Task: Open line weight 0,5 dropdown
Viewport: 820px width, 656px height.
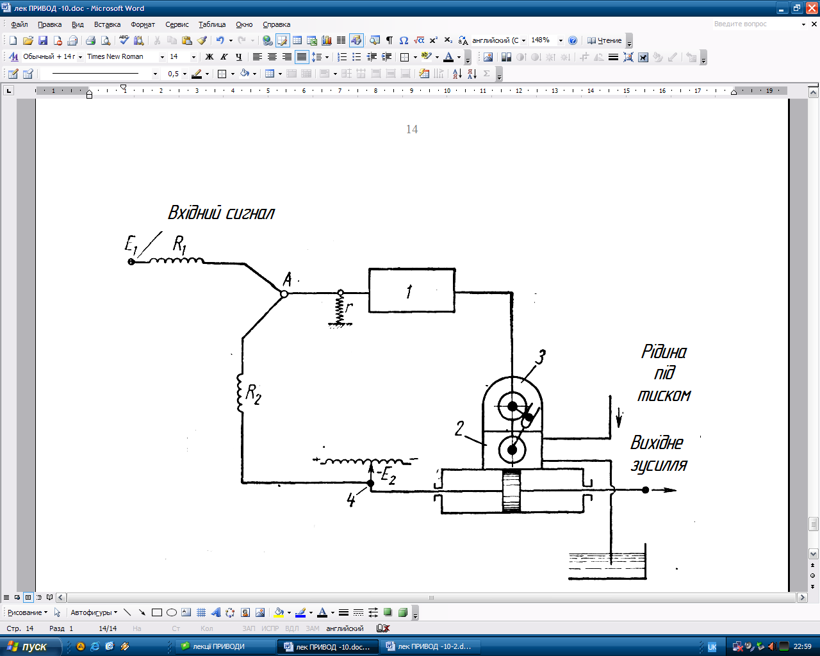Action: 184,74
